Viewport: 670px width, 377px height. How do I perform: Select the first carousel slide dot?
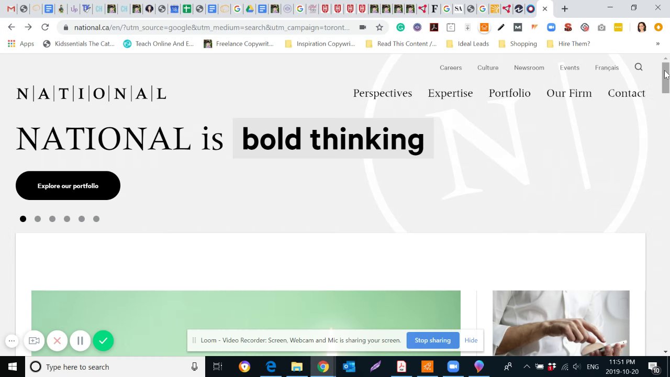23,219
